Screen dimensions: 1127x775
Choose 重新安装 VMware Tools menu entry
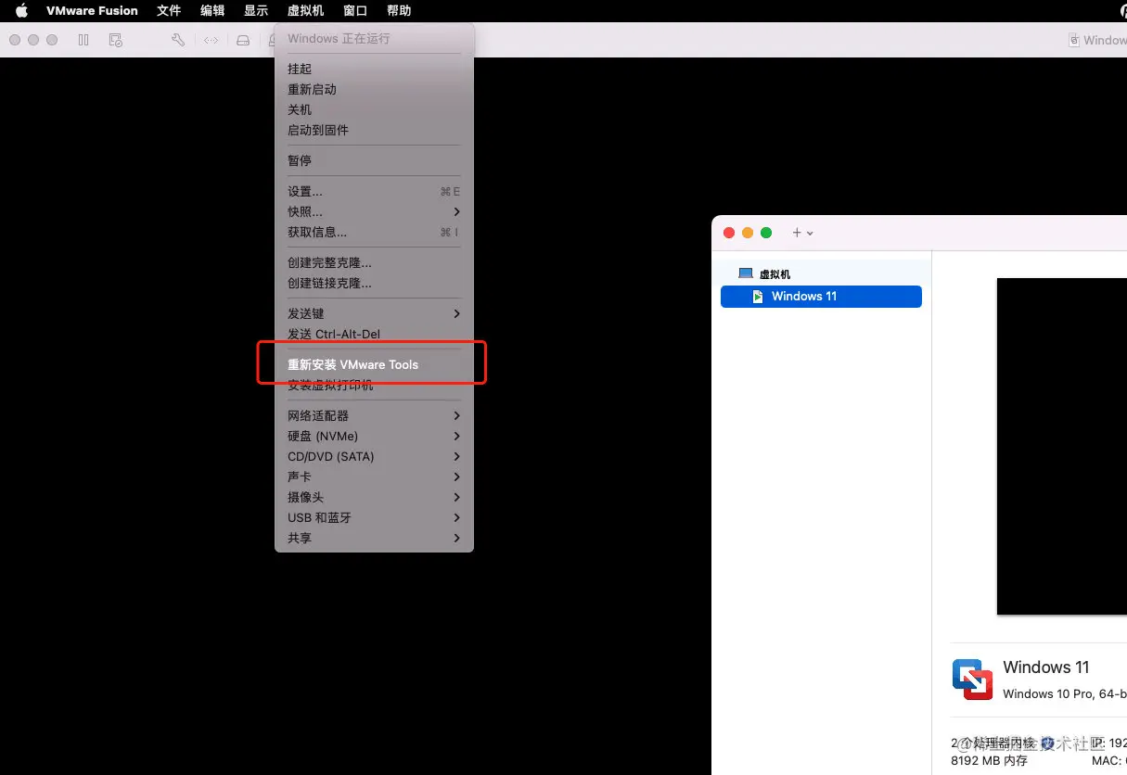point(374,365)
